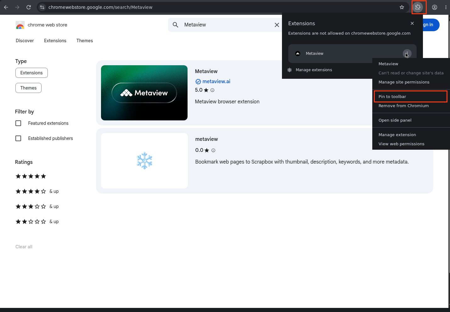View site information icon in address bar

[42, 7]
